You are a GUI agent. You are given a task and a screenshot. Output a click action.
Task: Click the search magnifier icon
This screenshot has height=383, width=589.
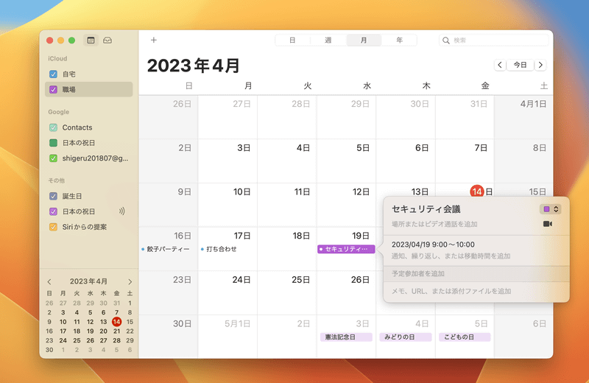click(x=446, y=41)
